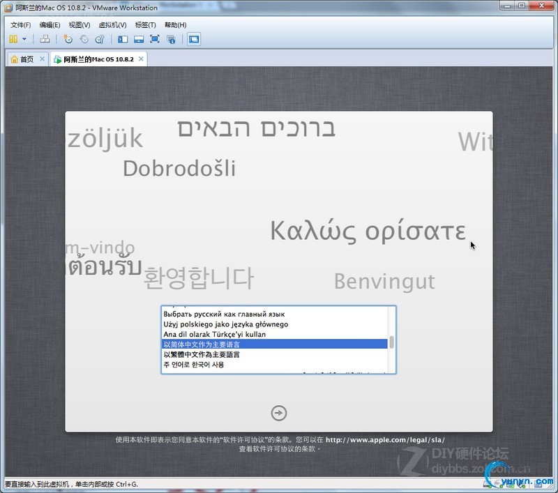The width and height of the screenshot is (558, 493).
Task: Enter full screen mode
Action: [x=154, y=39]
